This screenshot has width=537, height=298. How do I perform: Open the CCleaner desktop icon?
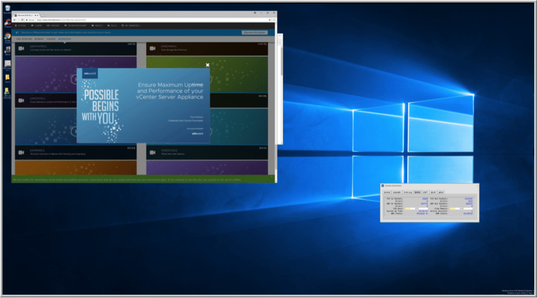8,23
